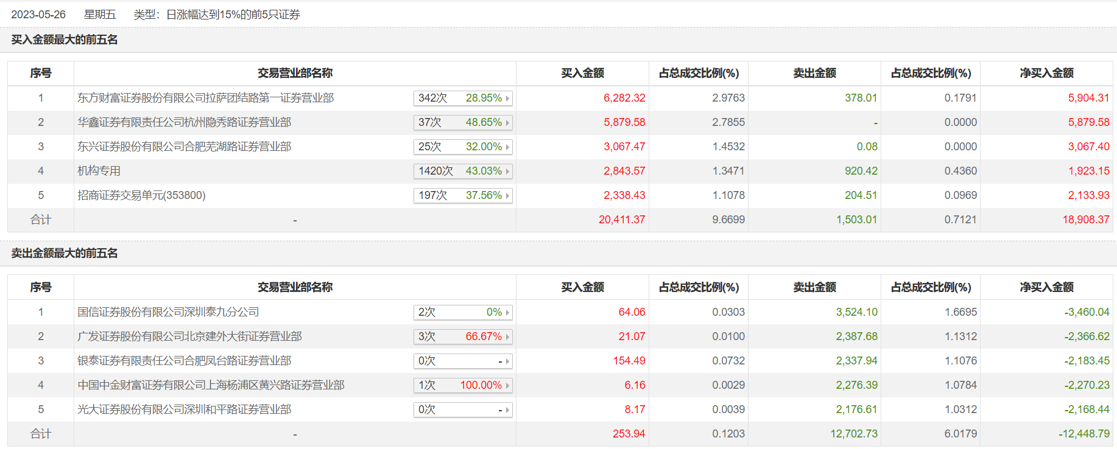Click the arrow beside 37次 48.65%
Image resolution: width=1117 pixels, height=449 pixels.
(507, 122)
